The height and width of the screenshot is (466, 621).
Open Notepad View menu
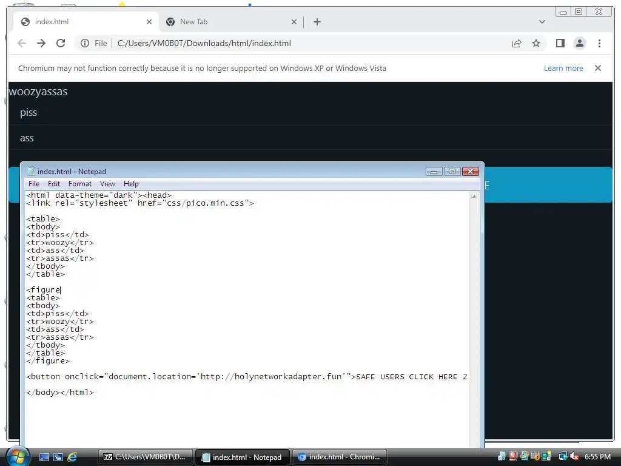(107, 184)
